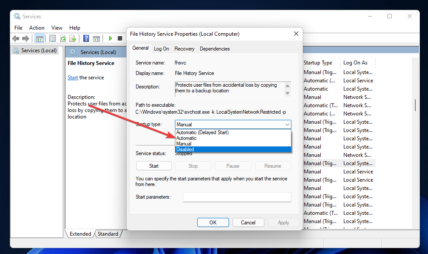Click the Services gear icon in title bar
Screen dimensions: 428x254
(17, 17)
